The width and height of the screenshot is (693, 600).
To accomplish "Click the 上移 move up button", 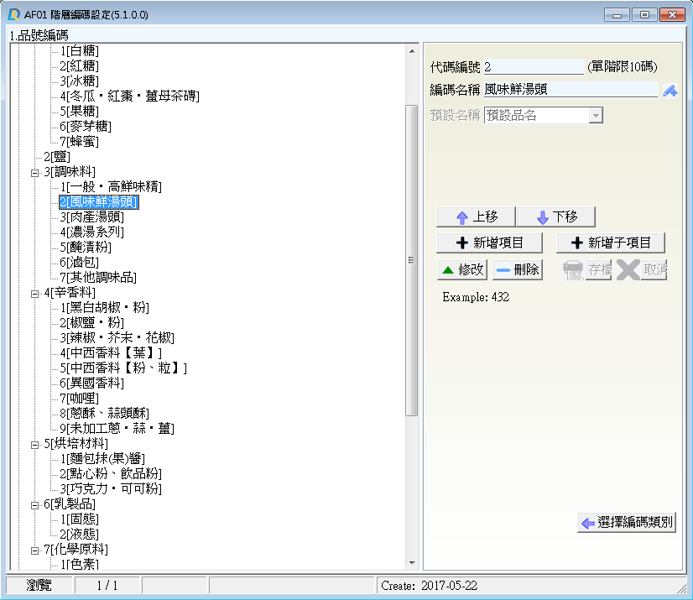I will pos(476,217).
